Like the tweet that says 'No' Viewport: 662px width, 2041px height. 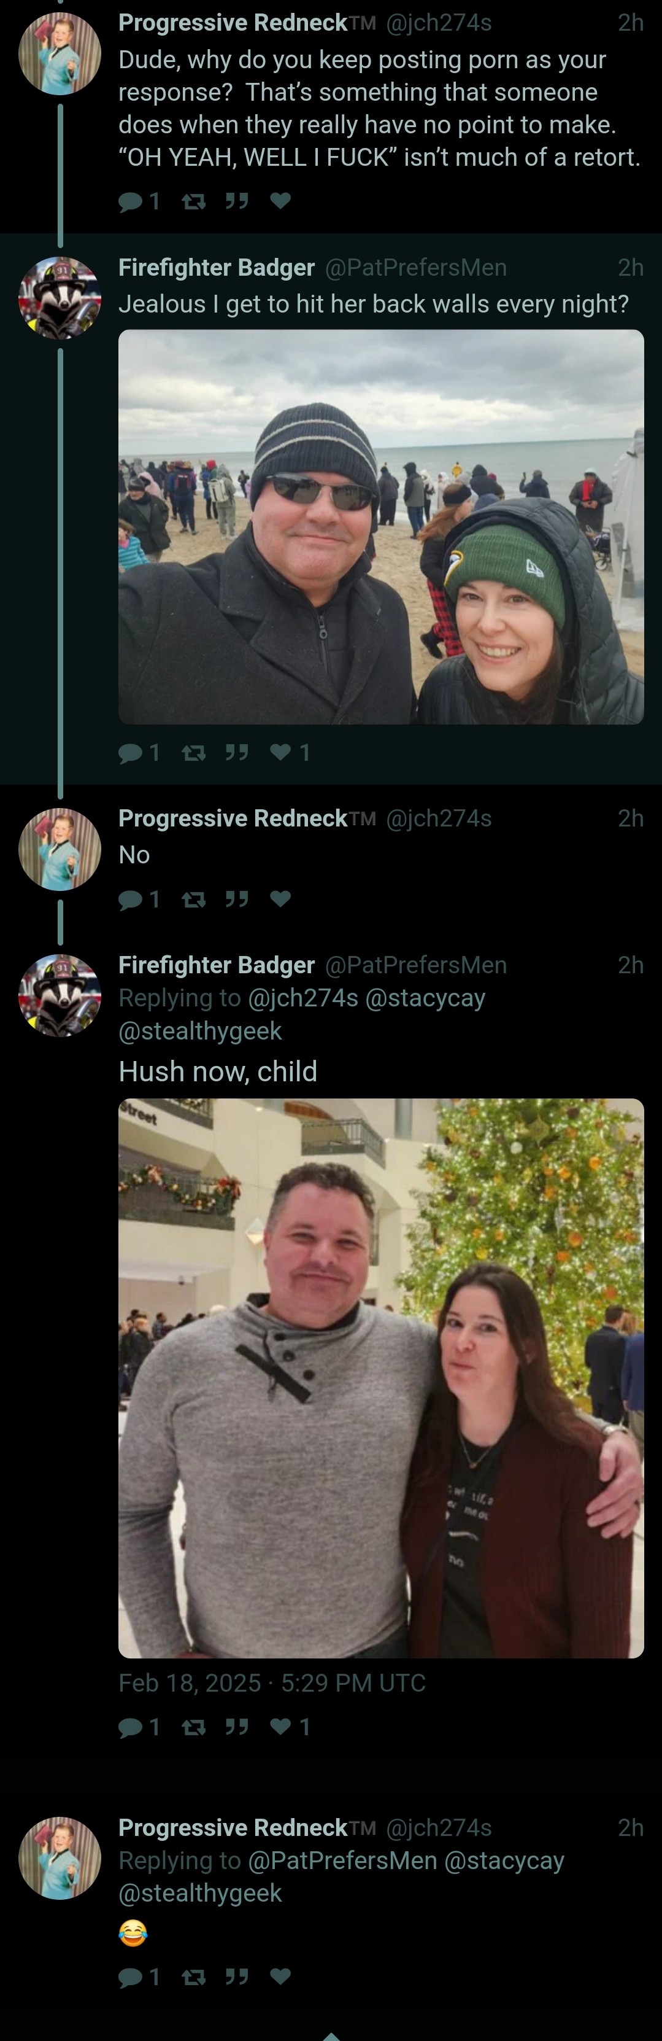tap(280, 898)
